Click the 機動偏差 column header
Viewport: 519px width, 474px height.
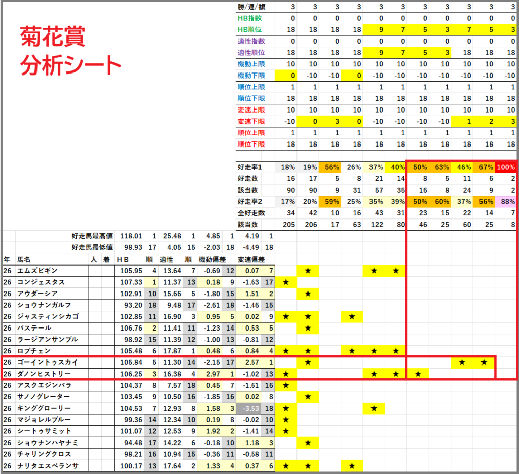pos(212,260)
